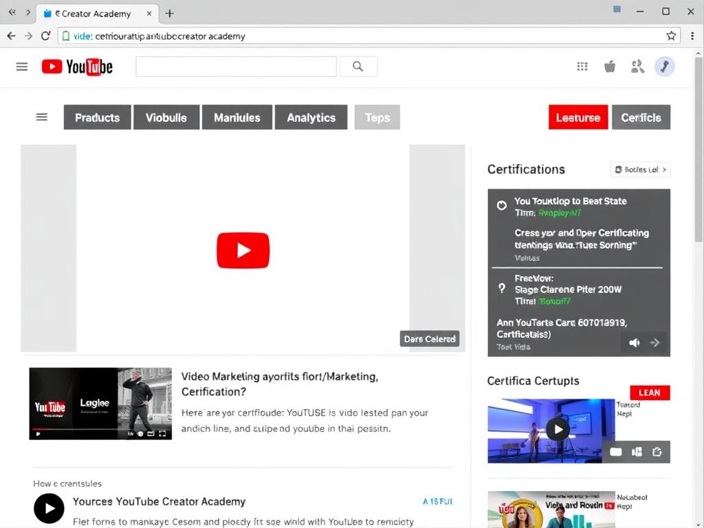Play the main video with red button
This screenshot has width=704, height=528.
click(x=243, y=250)
